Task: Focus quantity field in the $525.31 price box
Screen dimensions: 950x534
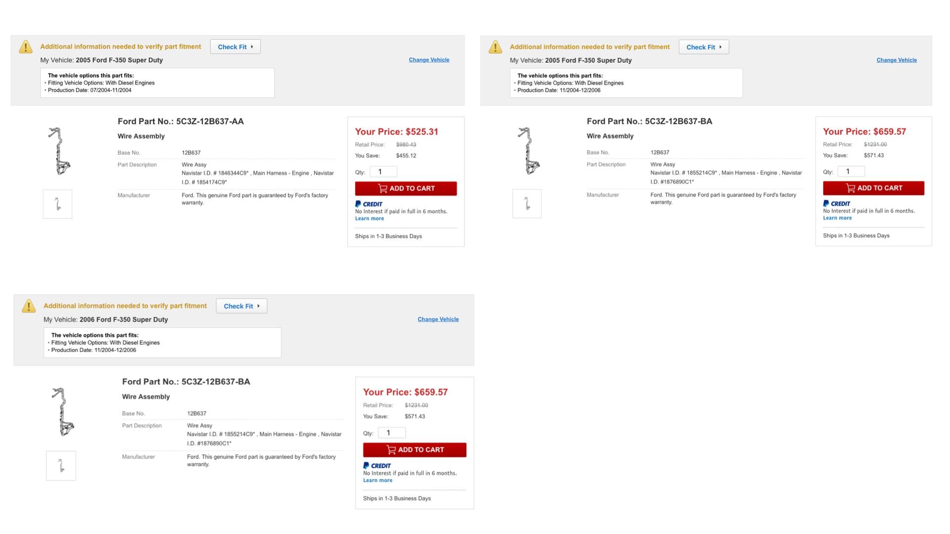Action: tap(383, 172)
